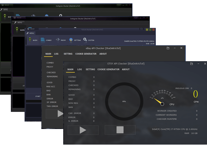Open the PROXY icon in the toolbar
This screenshot has width=207, height=150.
click(58, 40)
